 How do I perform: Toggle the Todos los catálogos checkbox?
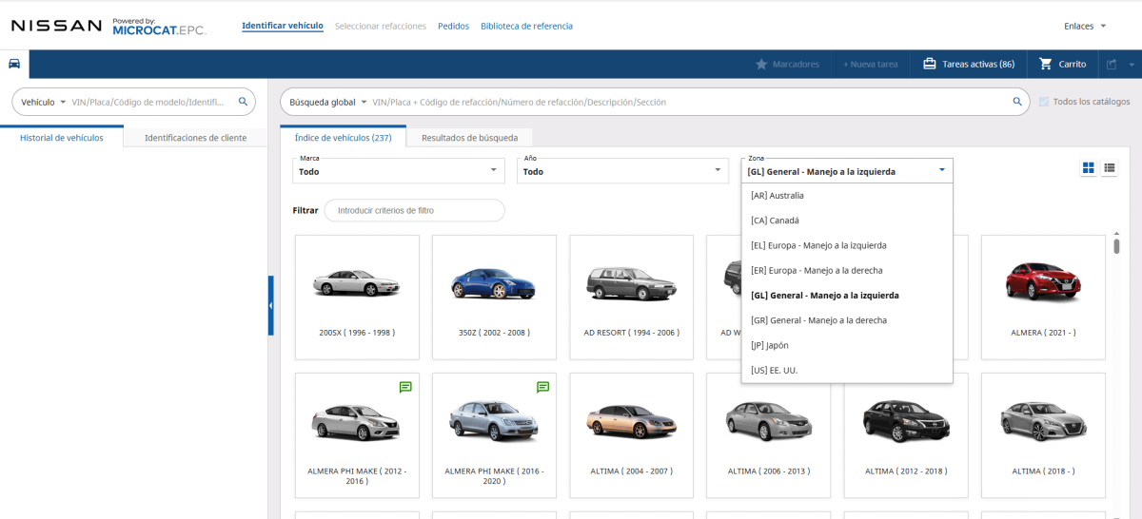pyautogui.click(x=1044, y=102)
